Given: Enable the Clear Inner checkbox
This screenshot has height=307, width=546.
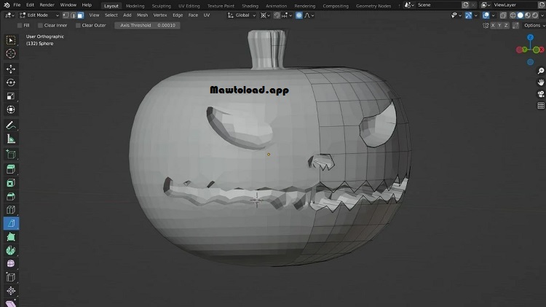Looking at the screenshot, I should (40, 26).
